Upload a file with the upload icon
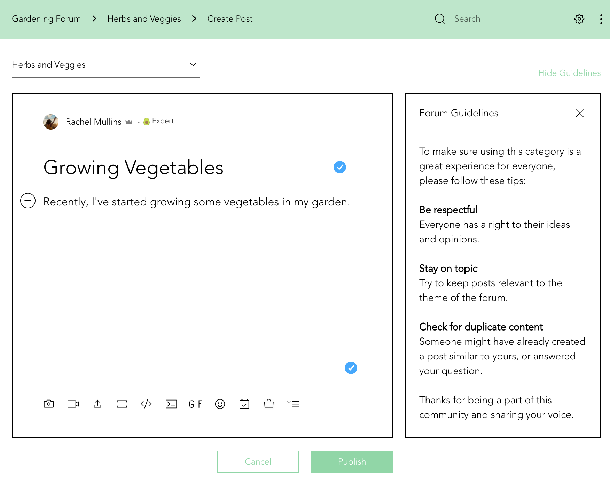This screenshot has width=610, height=482. pyautogui.click(x=97, y=404)
